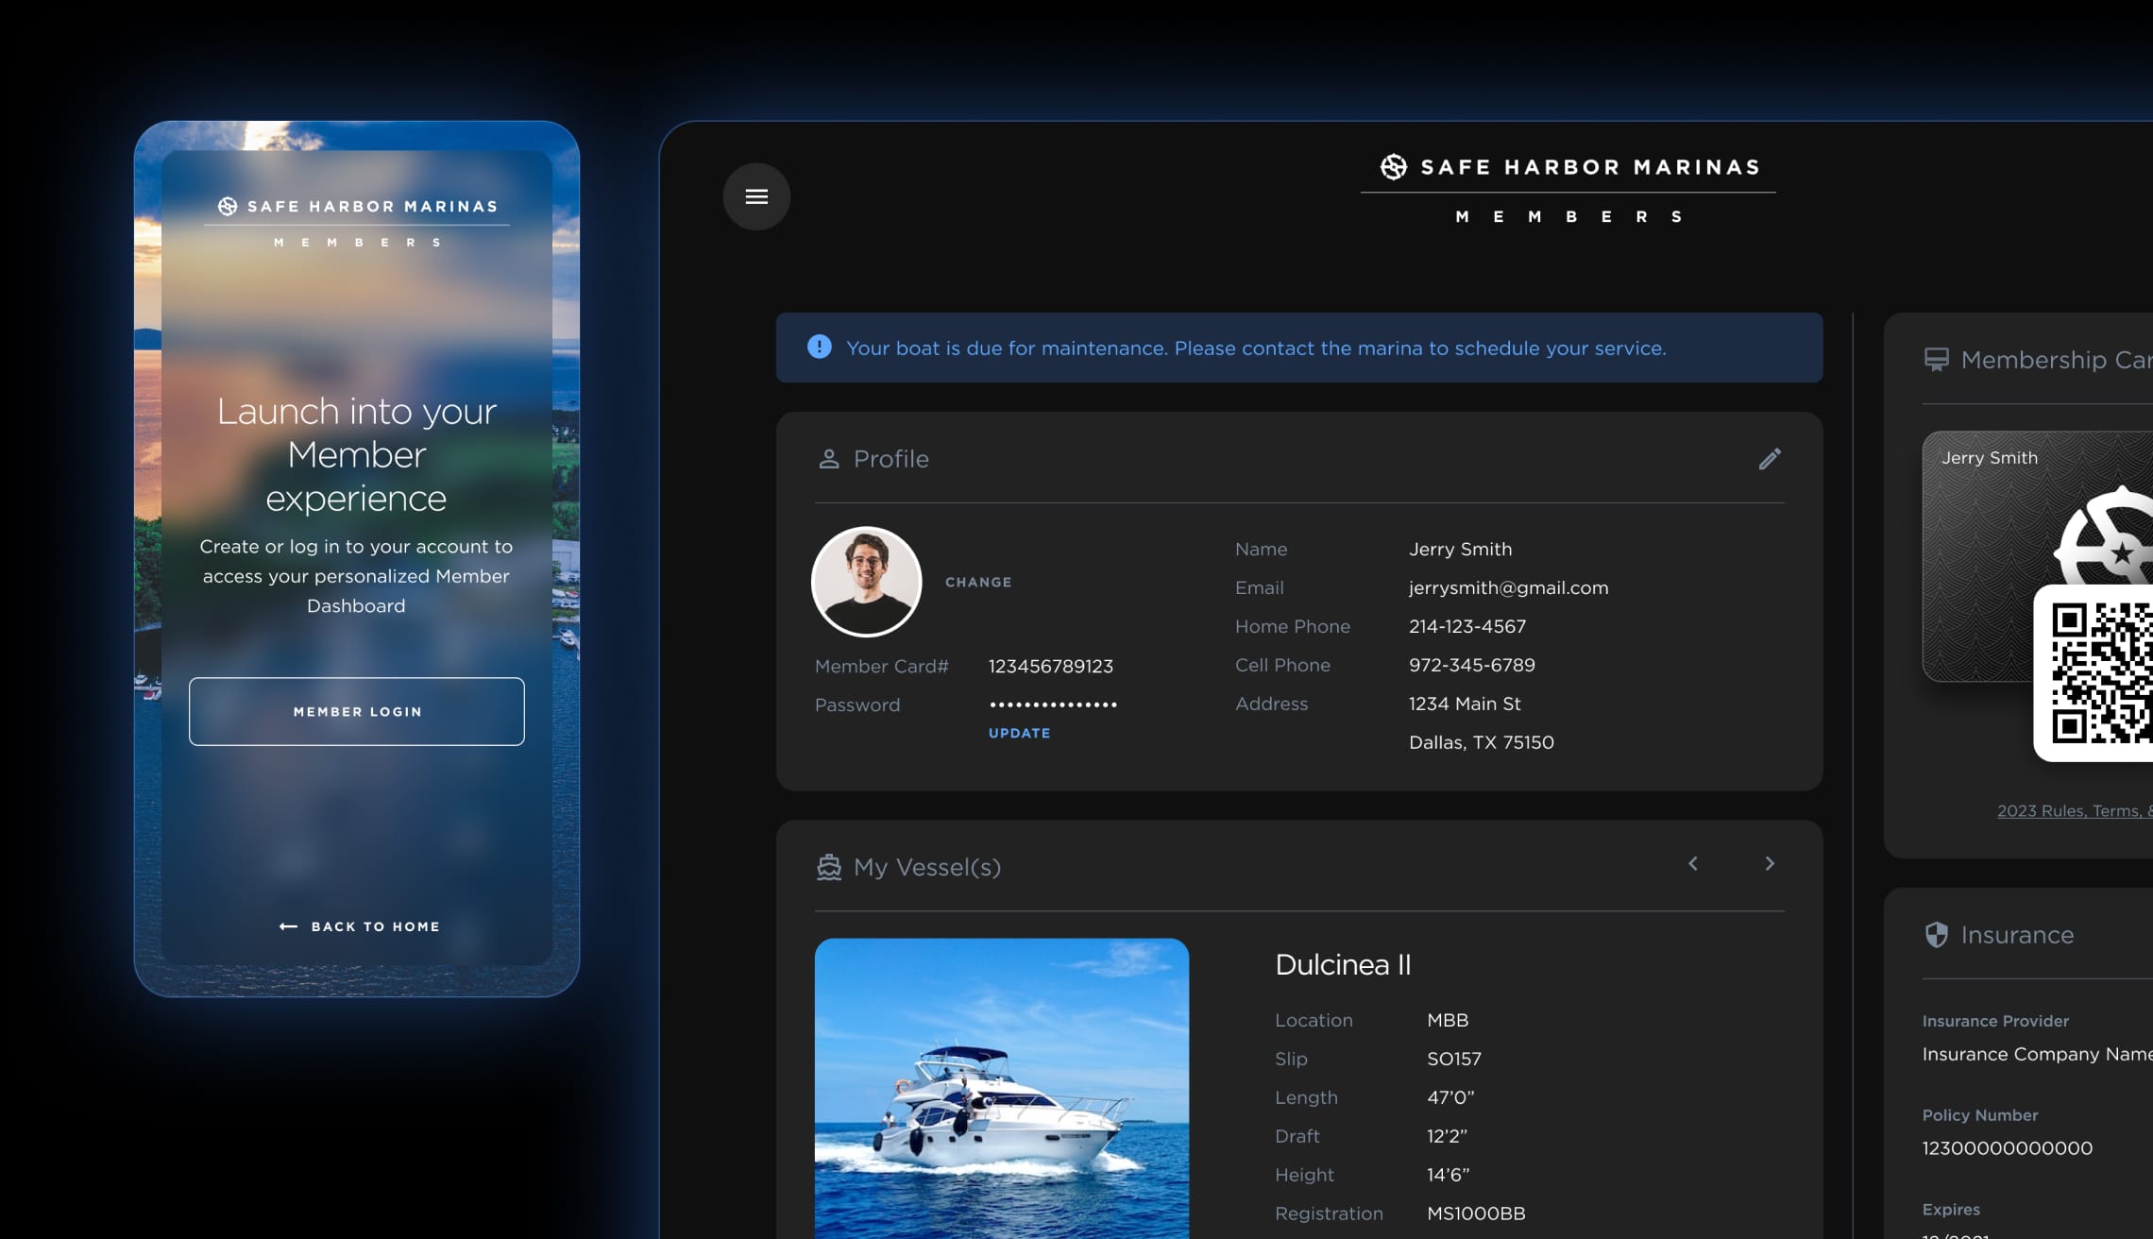Click the Safe Harbor Marinas dashboard logo
This screenshot has height=1239, width=2153.
(1569, 168)
